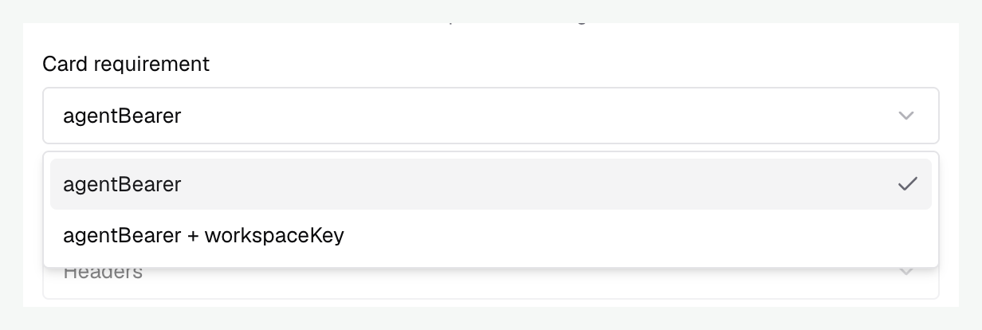The height and width of the screenshot is (330, 982).
Task: Choose the agentBearer + workspaceKey option
Action: click(x=491, y=236)
